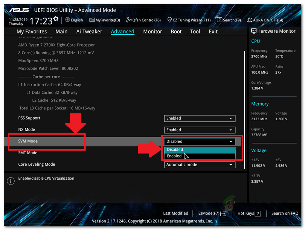Click the AURA ON/OFF light icon
Screen dimensions: 305x230
coord(250,20)
